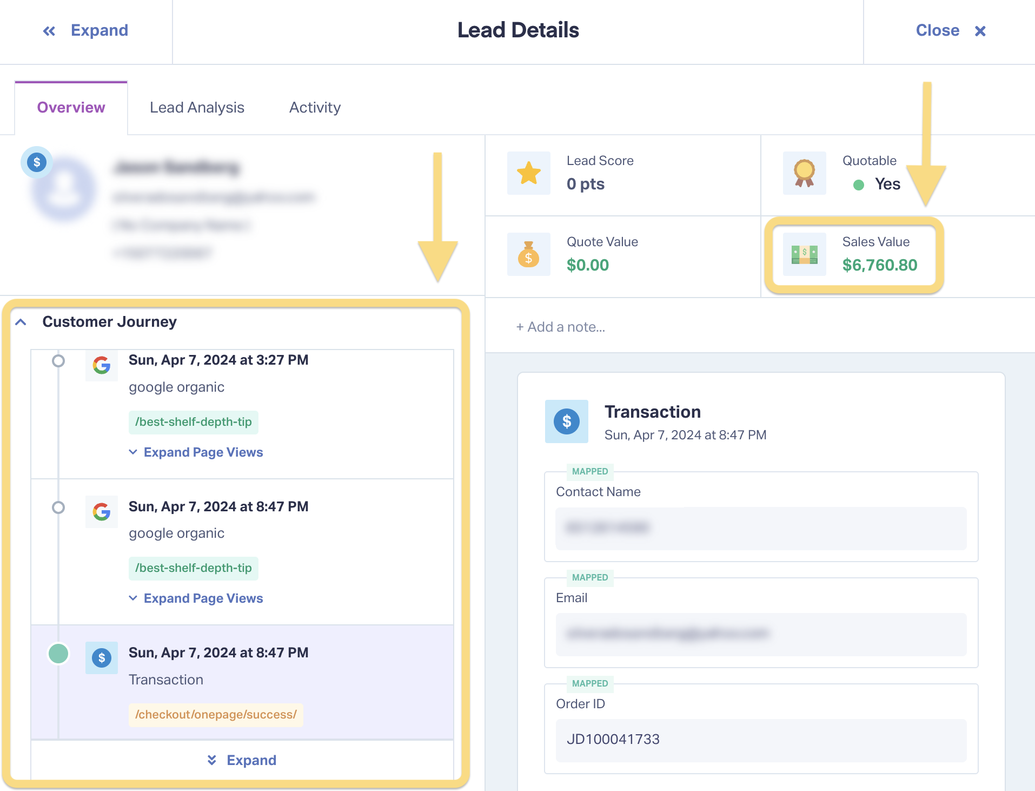The height and width of the screenshot is (791, 1035).
Task: Click the dollar badge on the lead avatar
Action: pos(37,162)
